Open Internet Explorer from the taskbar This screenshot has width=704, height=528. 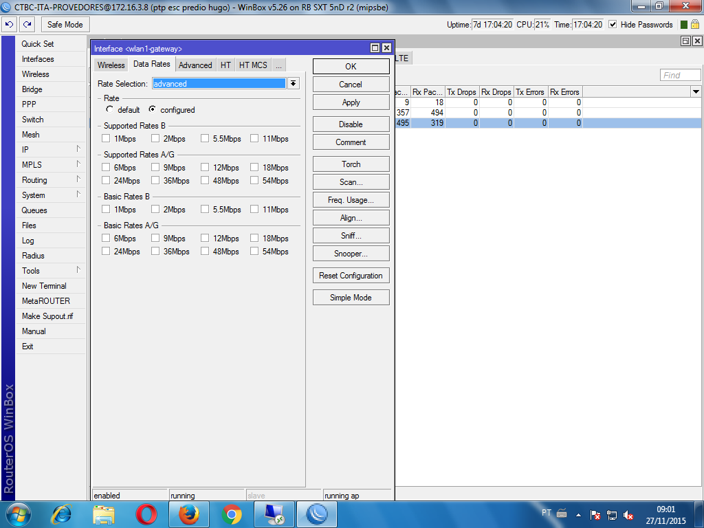tap(62, 514)
